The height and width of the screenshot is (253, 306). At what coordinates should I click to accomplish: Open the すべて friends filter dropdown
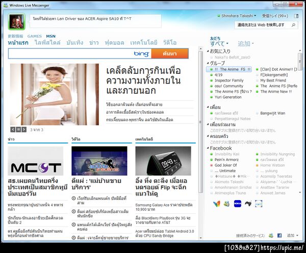[219, 43]
